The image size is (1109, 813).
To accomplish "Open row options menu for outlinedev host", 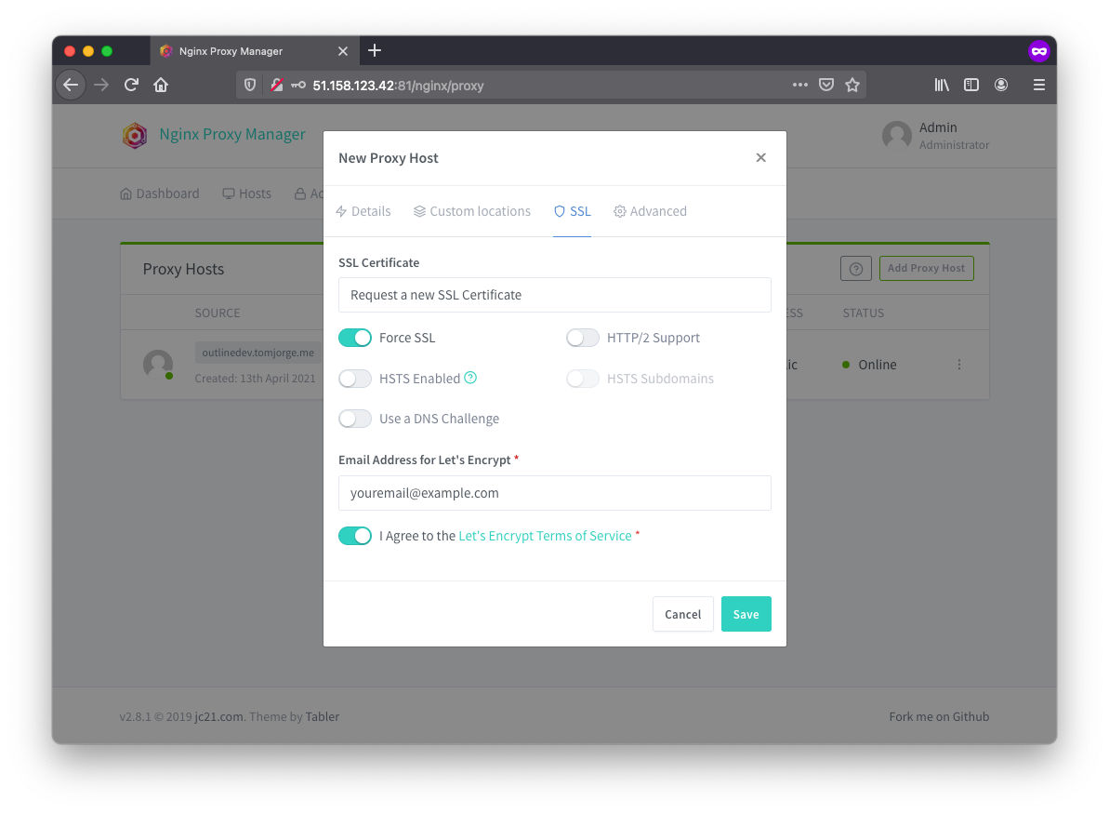I will (959, 366).
